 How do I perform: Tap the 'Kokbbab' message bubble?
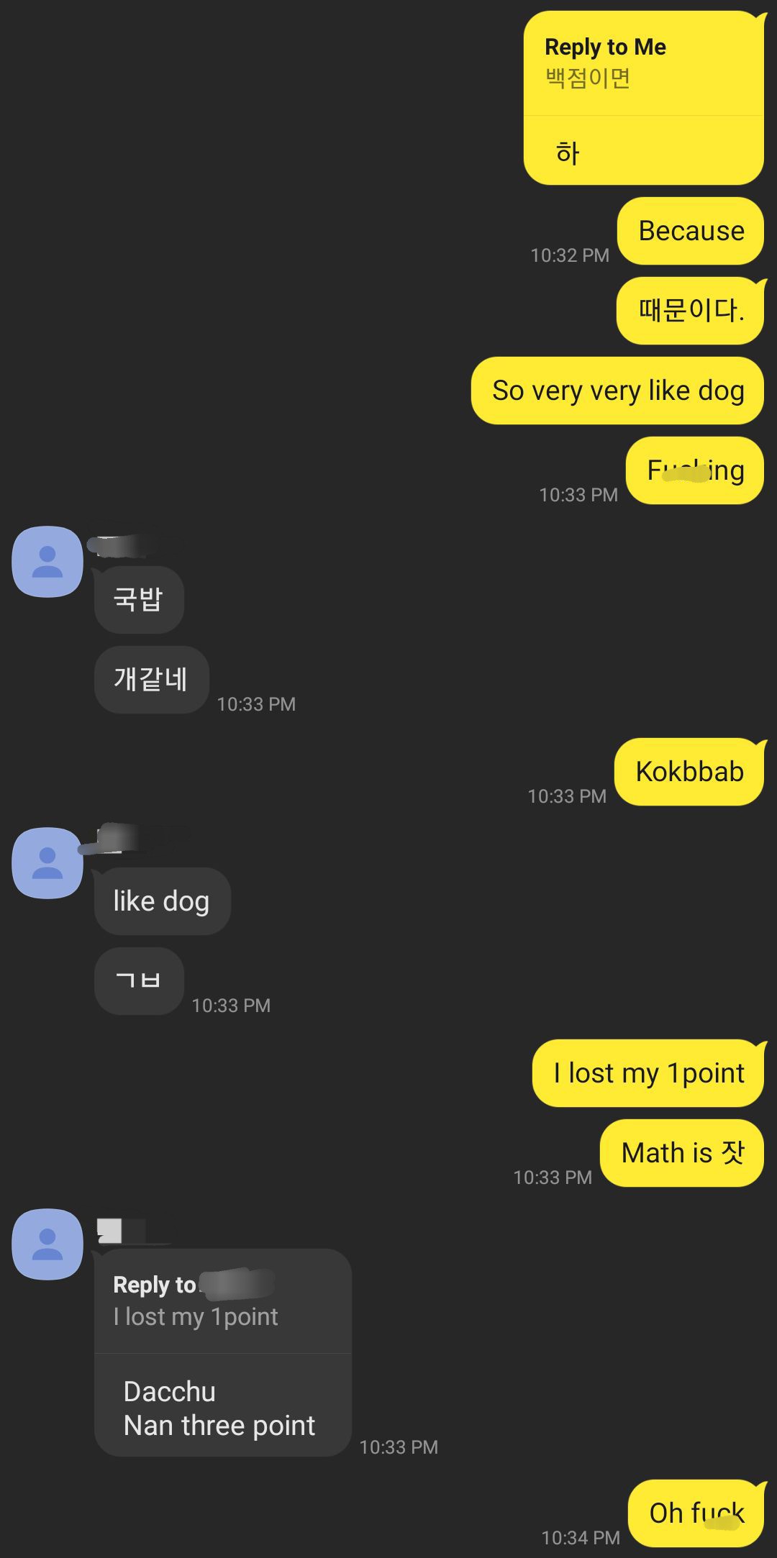point(689,771)
